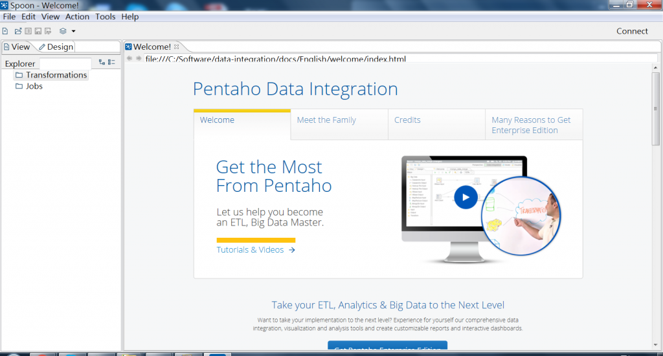This screenshot has width=663, height=356.
Task: Click the file URL address bar
Action: (x=400, y=58)
